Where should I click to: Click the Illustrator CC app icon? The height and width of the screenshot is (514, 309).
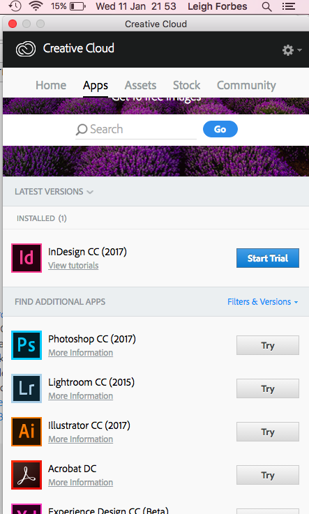coord(27,432)
